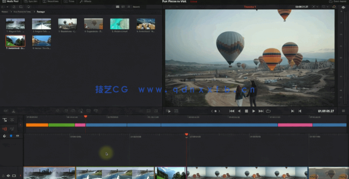Click the smooth cut icon
Image resolution: width=349 pixels, height=179 pixels.
pyautogui.click(x=156, y=111)
